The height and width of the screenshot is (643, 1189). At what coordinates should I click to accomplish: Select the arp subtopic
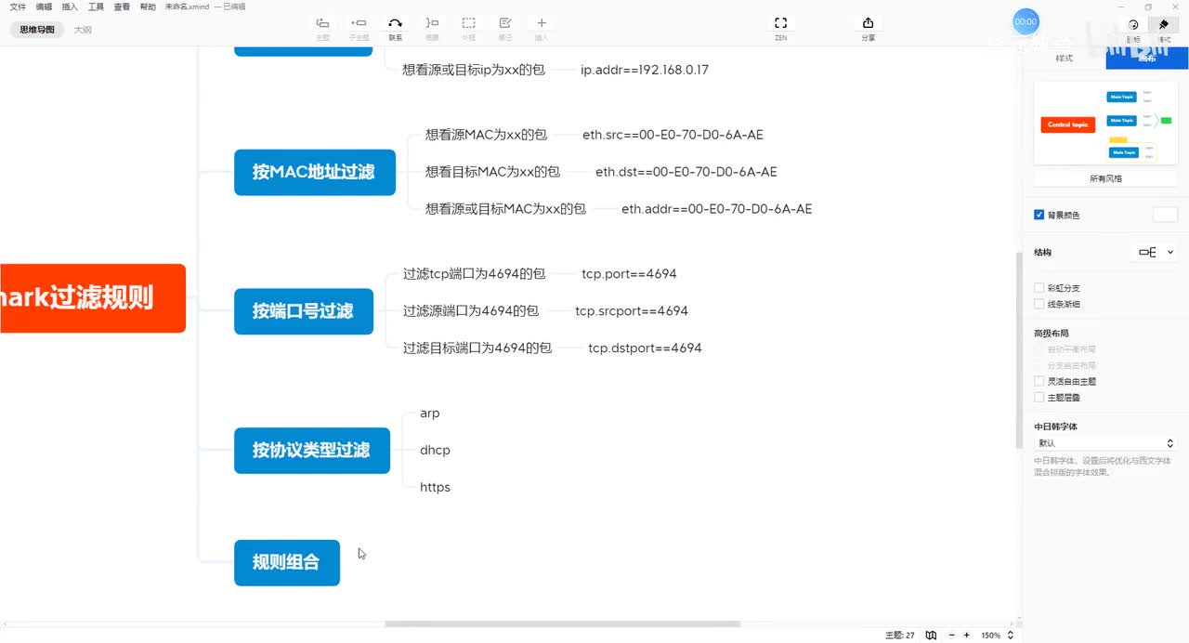(x=430, y=413)
